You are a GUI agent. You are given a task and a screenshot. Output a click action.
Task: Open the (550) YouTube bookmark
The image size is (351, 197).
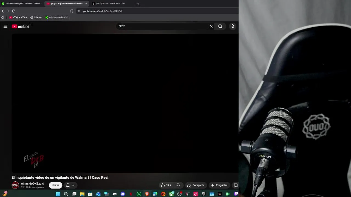tap(18, 17)
